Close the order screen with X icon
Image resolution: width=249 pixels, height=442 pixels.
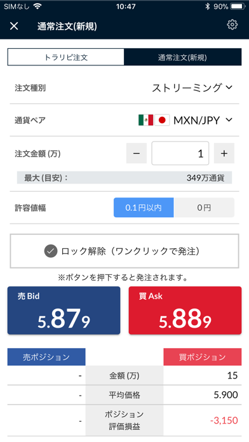pyautogui.click(x=14, y=26)
